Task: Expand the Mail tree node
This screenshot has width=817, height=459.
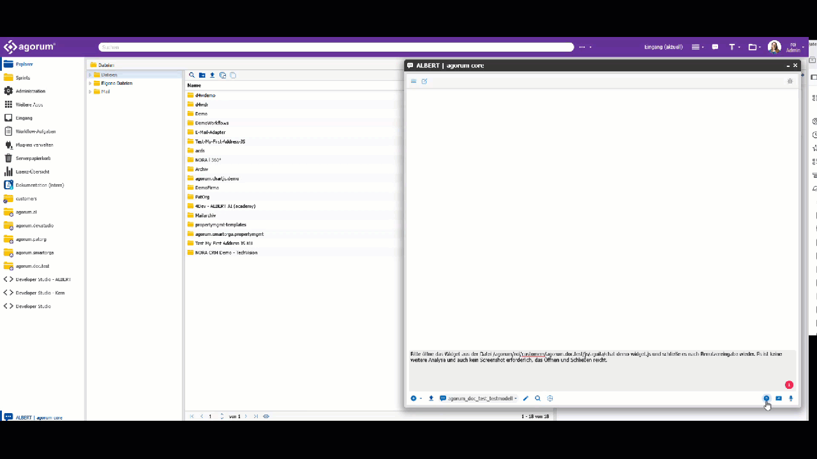Action: tap(90, 92)
